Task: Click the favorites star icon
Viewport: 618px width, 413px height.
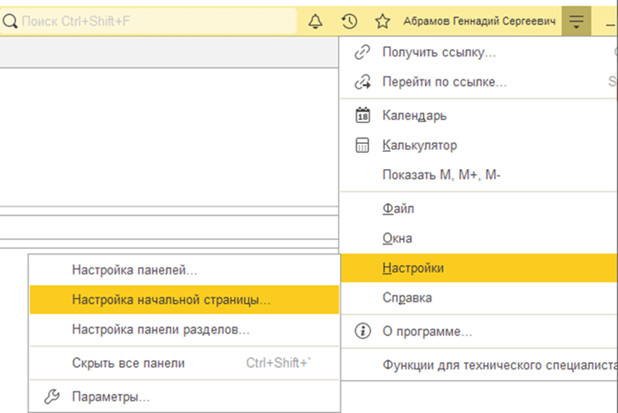Action: click(x=382, y=21)
